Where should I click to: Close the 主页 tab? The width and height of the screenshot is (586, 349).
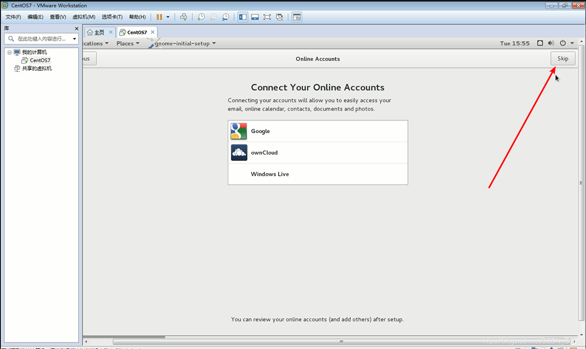pos(111,32)
